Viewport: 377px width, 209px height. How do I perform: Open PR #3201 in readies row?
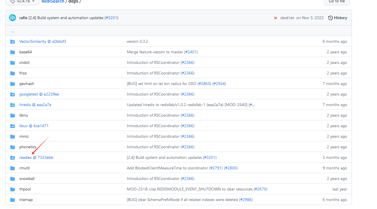tap(210, 157)
